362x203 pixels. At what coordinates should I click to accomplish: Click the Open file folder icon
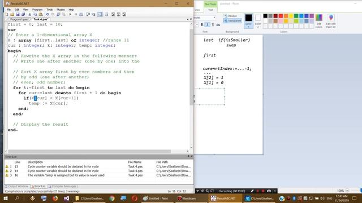12,15
